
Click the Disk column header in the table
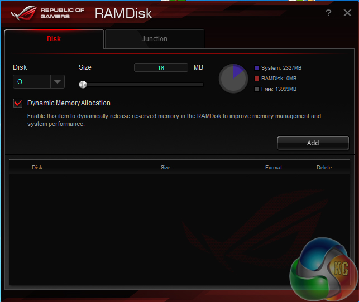point(37,168)
